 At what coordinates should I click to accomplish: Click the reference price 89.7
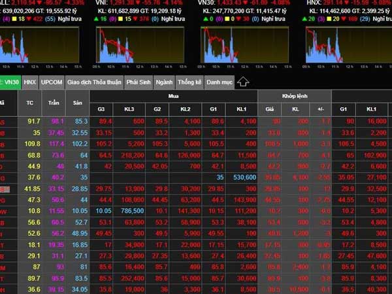pyautogui.click(x=34, y=278)
